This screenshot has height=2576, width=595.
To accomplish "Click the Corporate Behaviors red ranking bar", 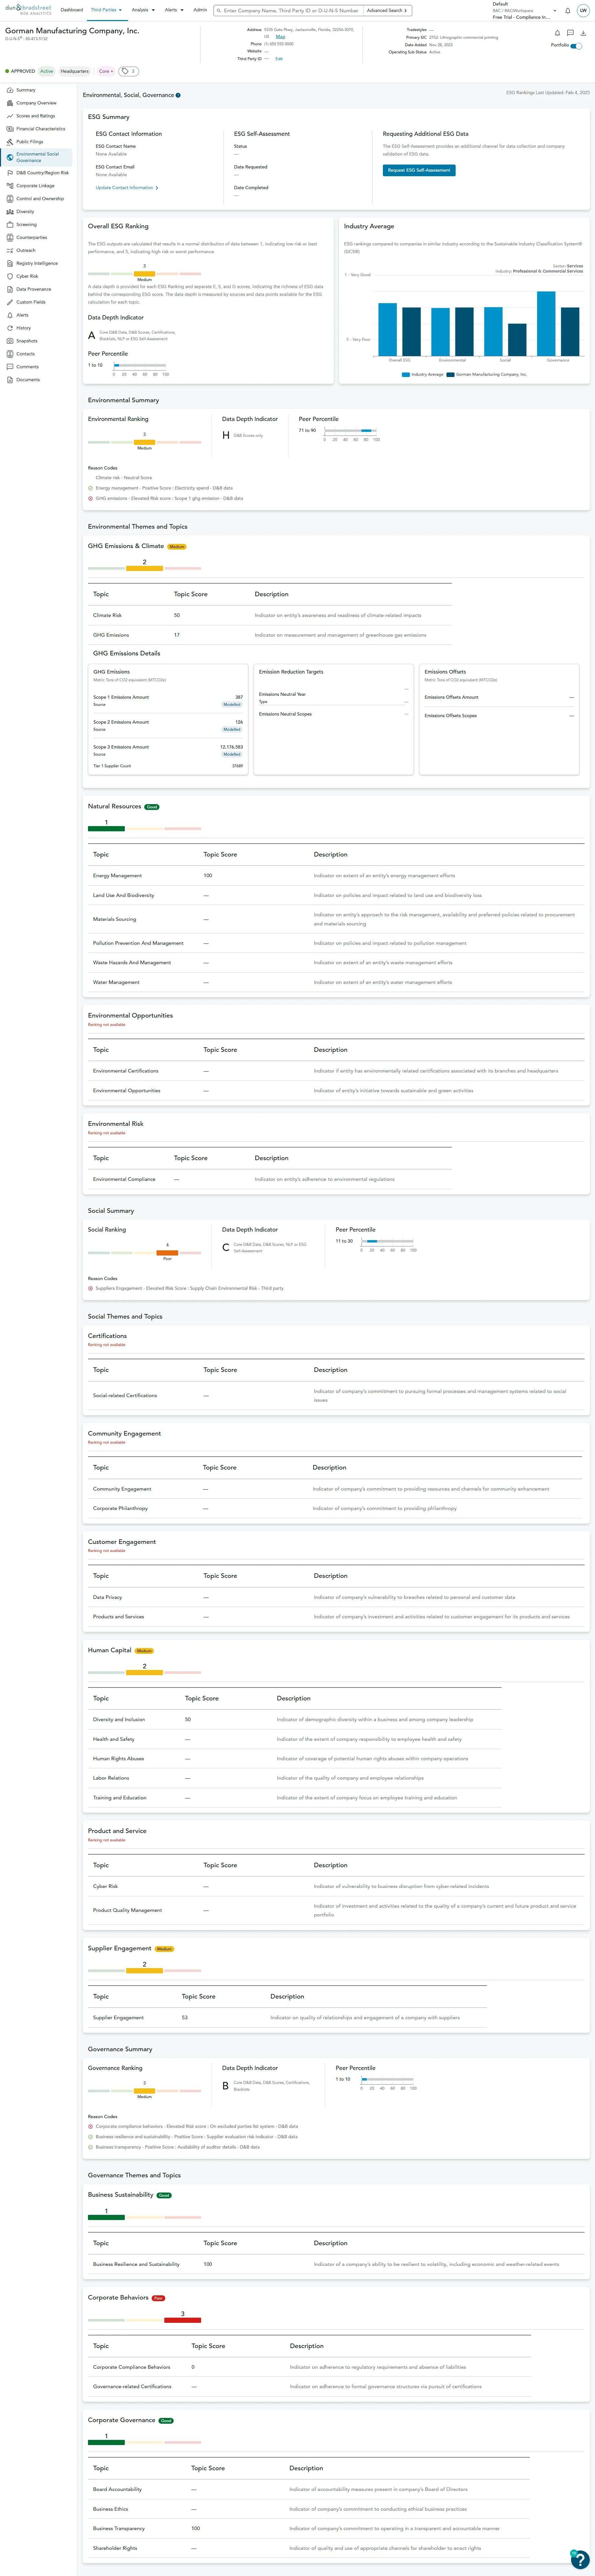I will point(182,2320).
